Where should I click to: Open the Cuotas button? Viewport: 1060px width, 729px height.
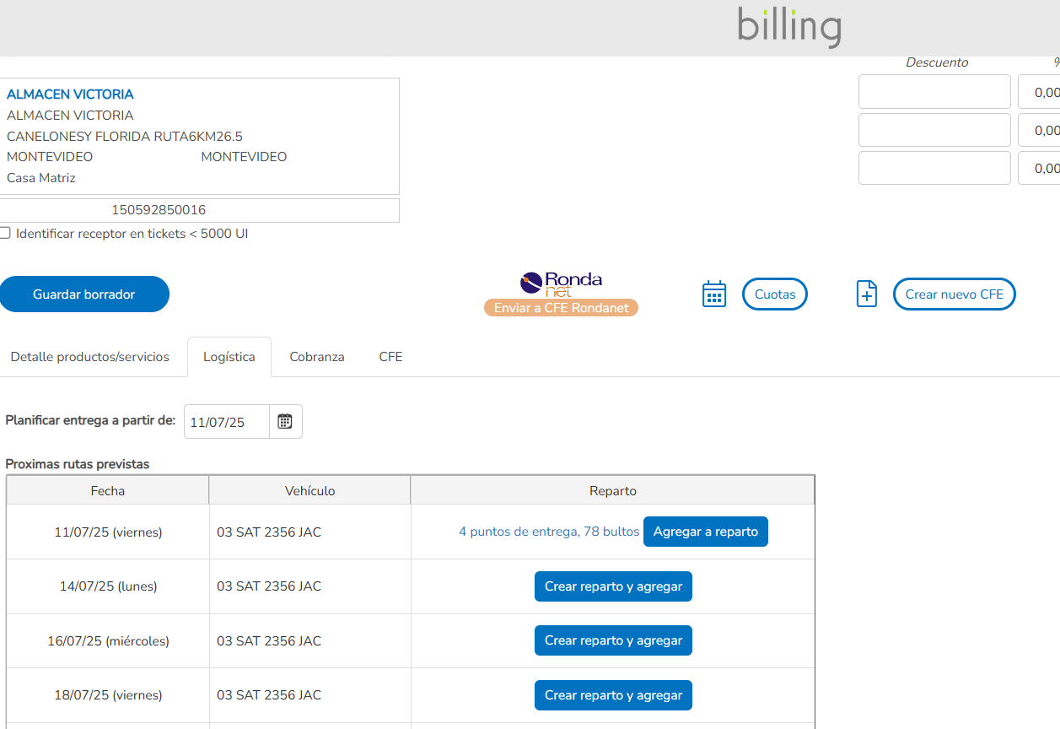(x=774, y=294)
